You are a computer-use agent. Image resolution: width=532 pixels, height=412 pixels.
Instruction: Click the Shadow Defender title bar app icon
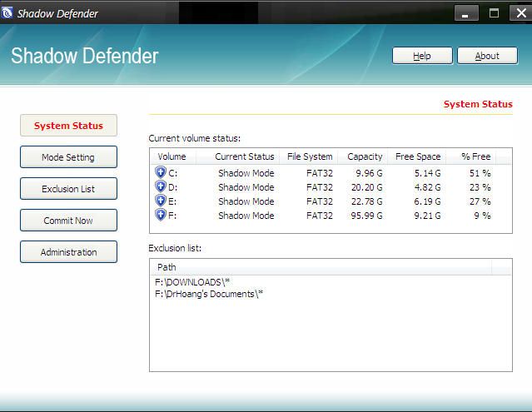[x=7, y=13]
